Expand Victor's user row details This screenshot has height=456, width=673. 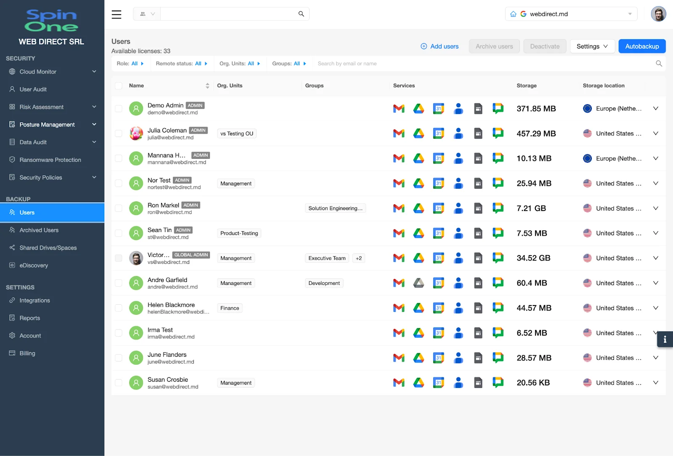click(655, 258)
